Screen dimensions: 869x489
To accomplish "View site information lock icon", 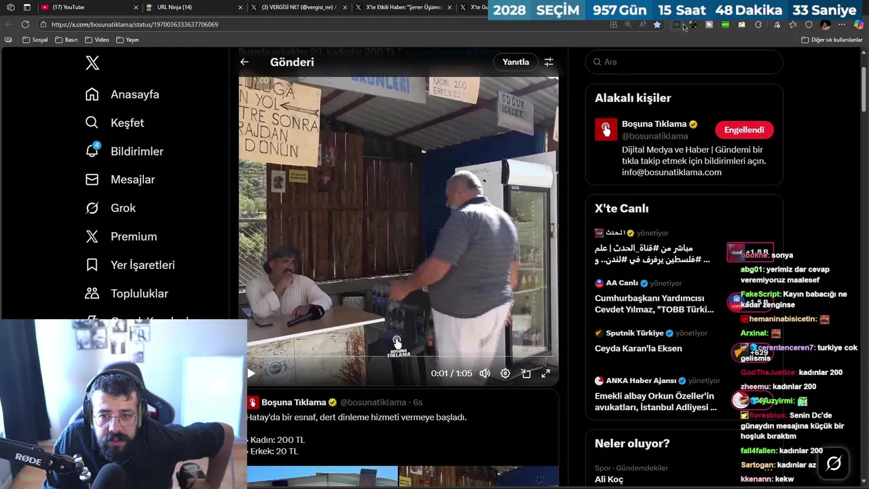I will [x=43, y=24].
